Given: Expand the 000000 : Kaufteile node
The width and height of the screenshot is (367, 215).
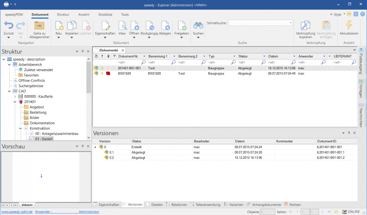Looking at the screenshot, I should (x=15, y=97).
